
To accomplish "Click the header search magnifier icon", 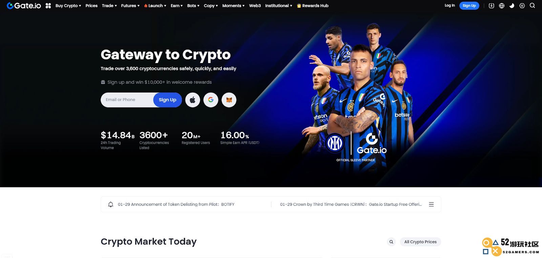I will point(532,6).
